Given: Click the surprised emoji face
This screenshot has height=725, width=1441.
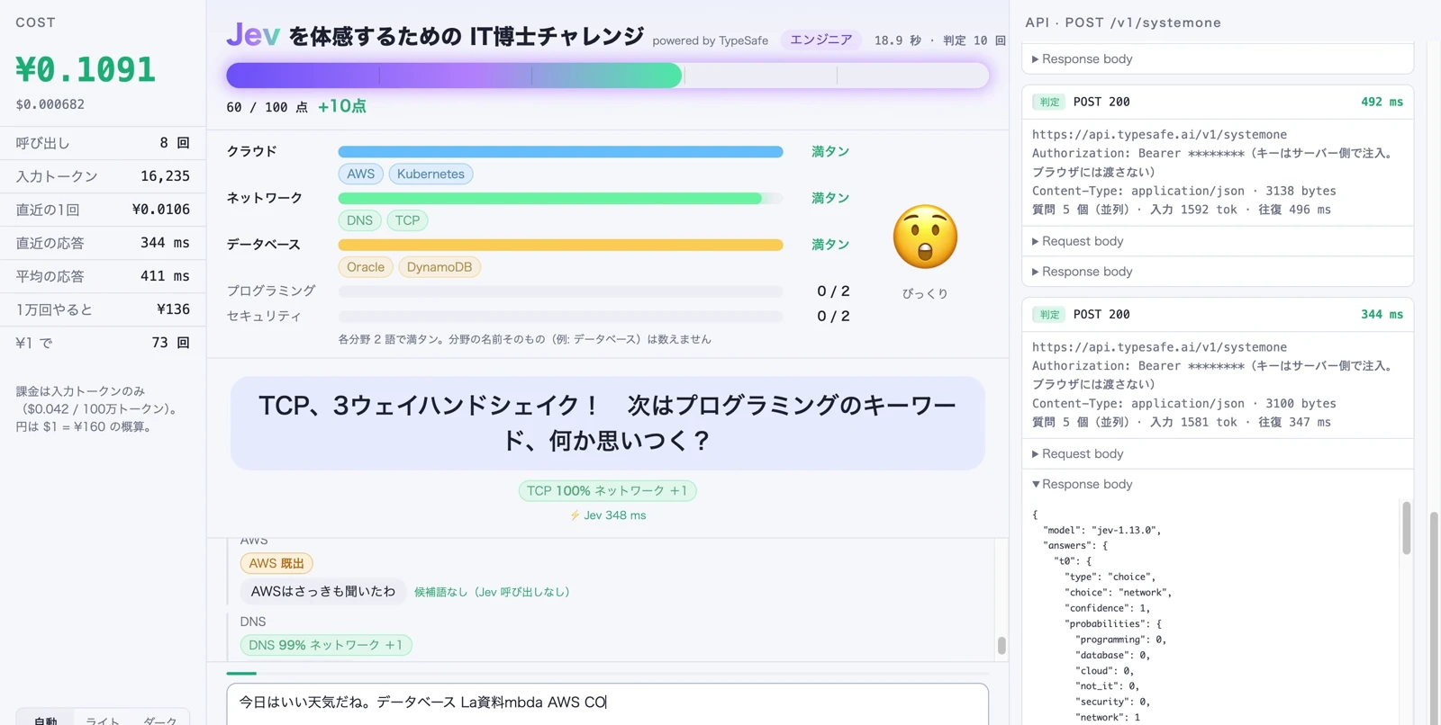Looking at the screenshot, I should coord(925,237).
